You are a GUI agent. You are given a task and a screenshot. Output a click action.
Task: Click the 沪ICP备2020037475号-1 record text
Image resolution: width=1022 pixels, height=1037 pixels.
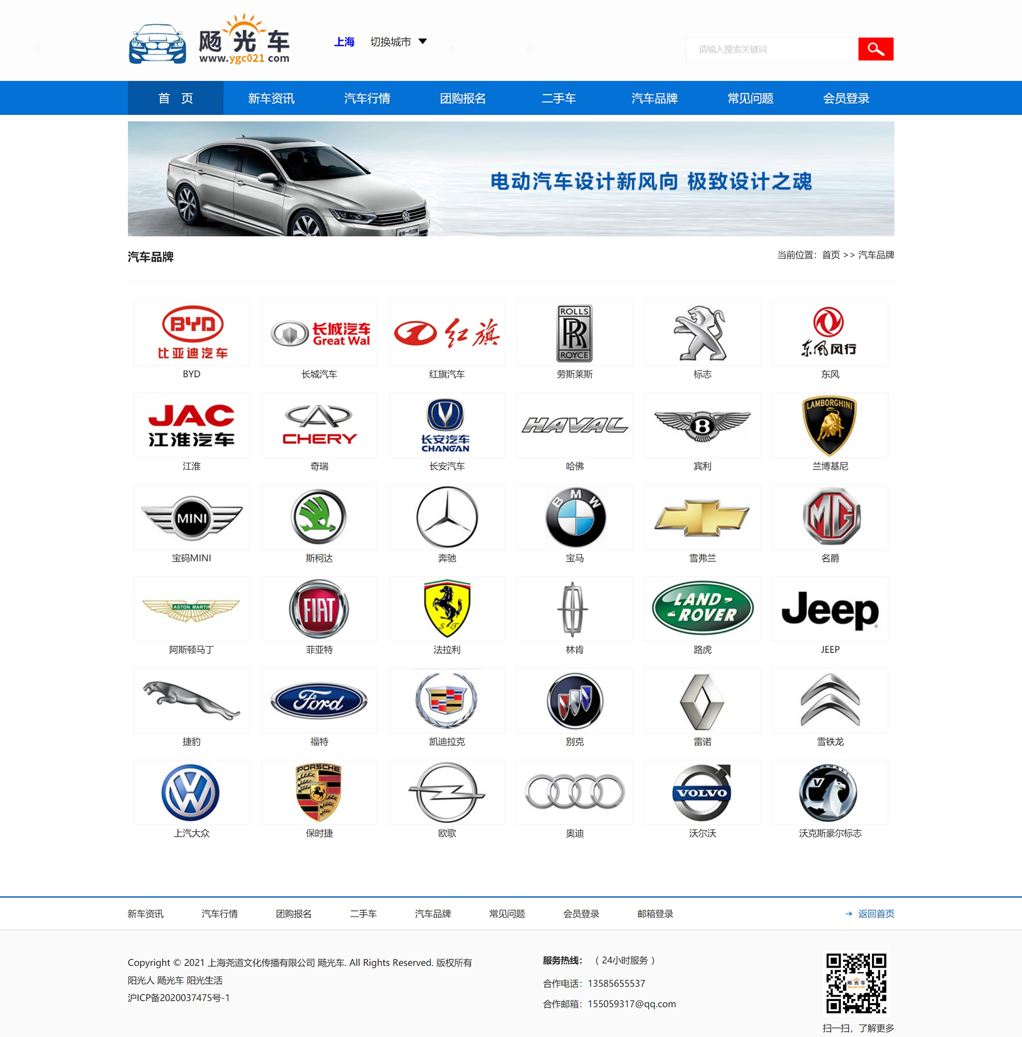(179, 998)
